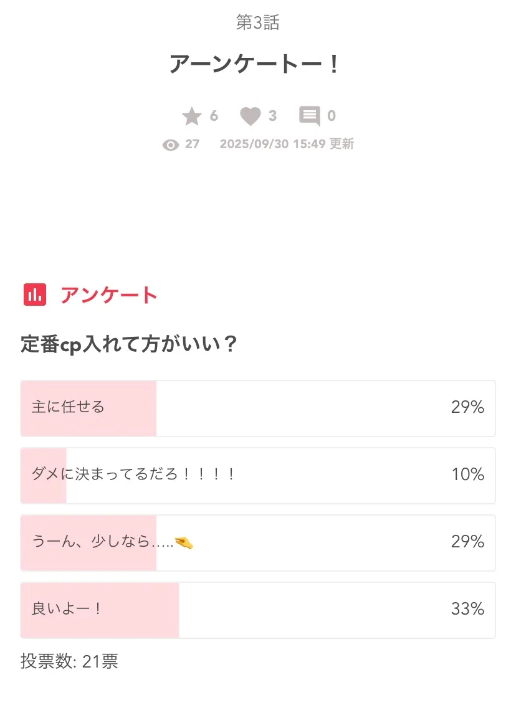Click the 2025/09/30 15:49 更新 timestamp
This screenshot has height=708, width=516.
287,144
